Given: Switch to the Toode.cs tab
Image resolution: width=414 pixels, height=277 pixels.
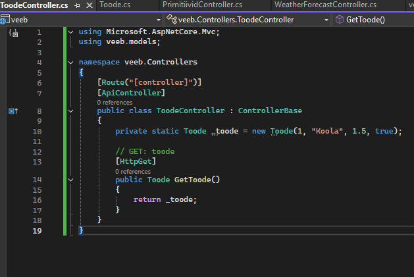Looking at the screenshot, I should click(x=116, y=5).
